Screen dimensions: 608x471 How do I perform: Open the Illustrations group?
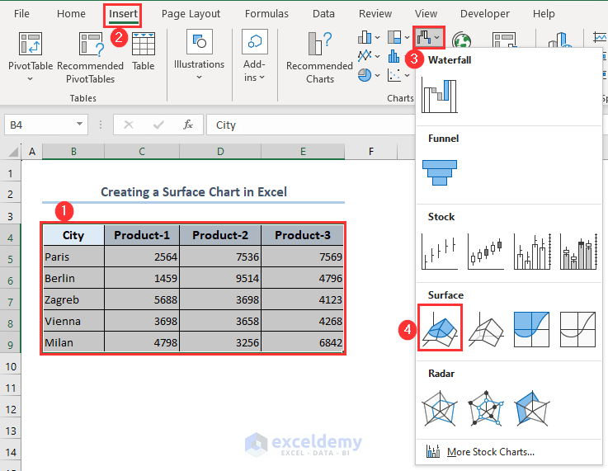tap(199, 55)
